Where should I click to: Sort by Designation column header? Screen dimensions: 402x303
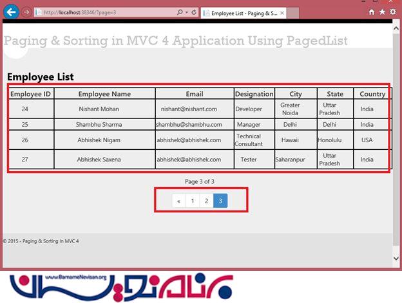click(x=254, y=94)
